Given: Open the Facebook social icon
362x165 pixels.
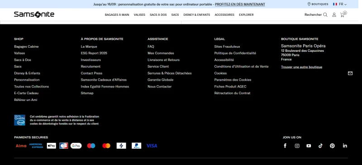Looking at the screenshot, I should click(x=285, y=146).
